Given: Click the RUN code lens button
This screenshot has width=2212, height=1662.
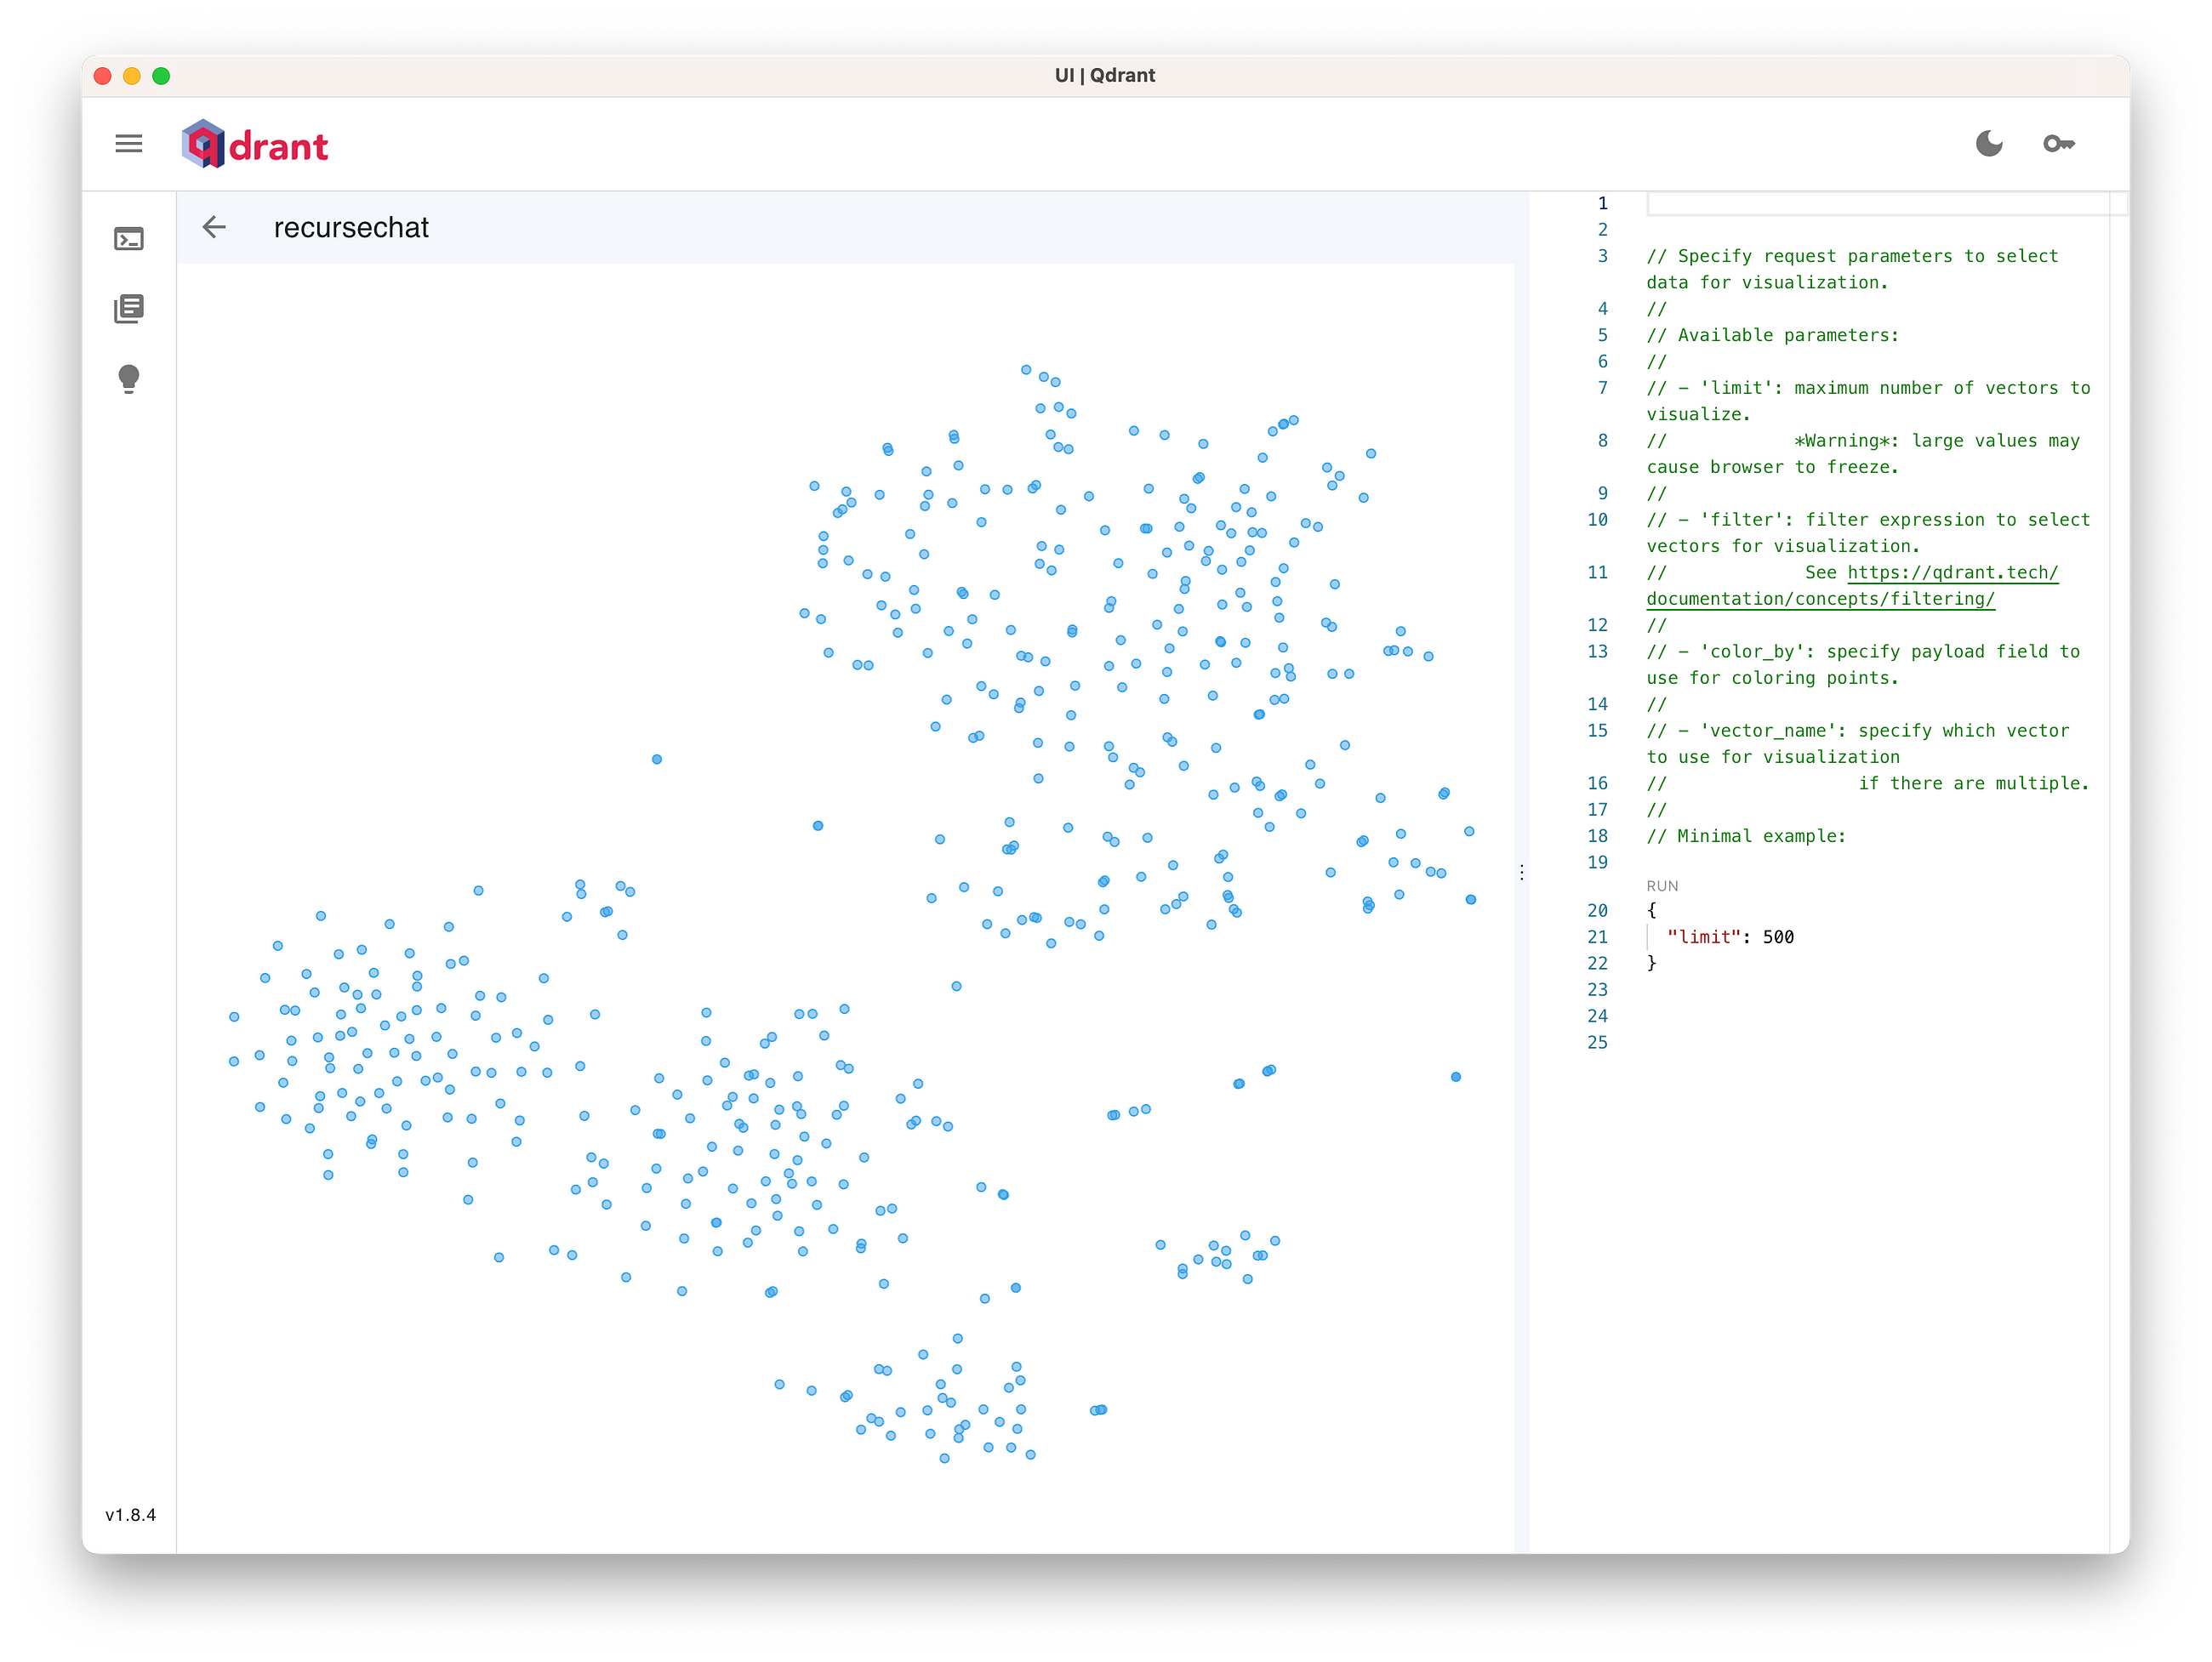Looking at the screenshot, I should click(1662, 886).
